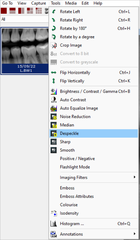Open the All filter dropdown
The height and width of the screenshot is (240, 140).
(x=25, y=19)
